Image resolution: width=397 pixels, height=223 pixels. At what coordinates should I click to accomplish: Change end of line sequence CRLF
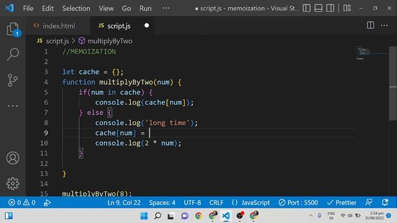216,203
